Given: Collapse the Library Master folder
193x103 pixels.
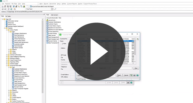Looking at the screenshot, I should (x=7, y=30).
